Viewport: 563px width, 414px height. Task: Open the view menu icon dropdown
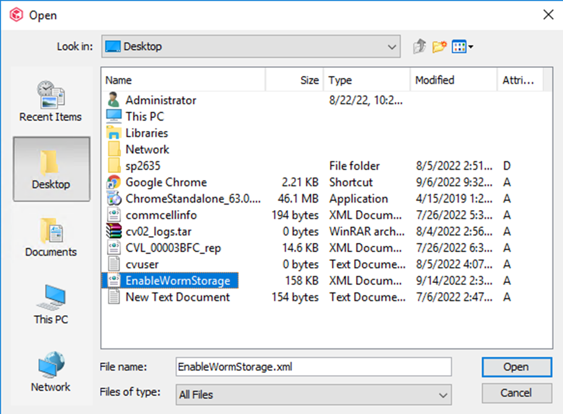pos(462,47)
